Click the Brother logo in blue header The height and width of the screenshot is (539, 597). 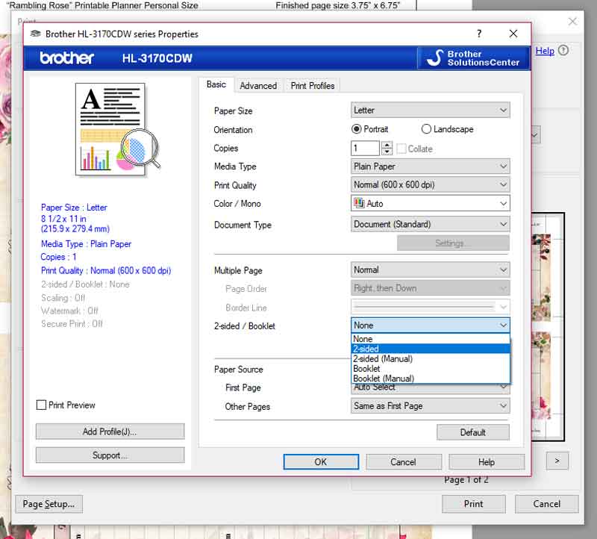click(x=66, y=58)
